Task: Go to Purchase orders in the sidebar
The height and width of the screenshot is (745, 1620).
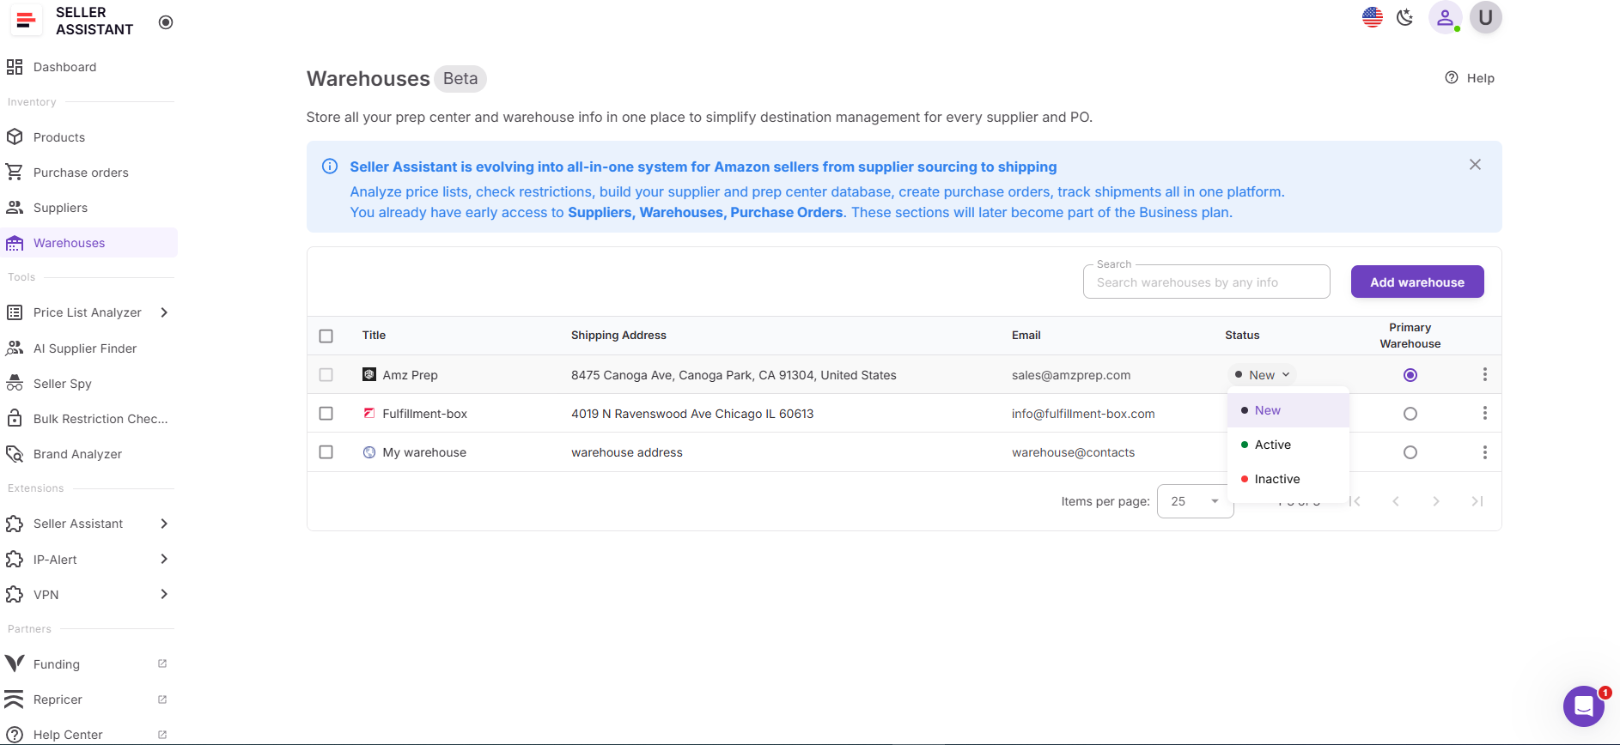Action: [x=81, y=173]
